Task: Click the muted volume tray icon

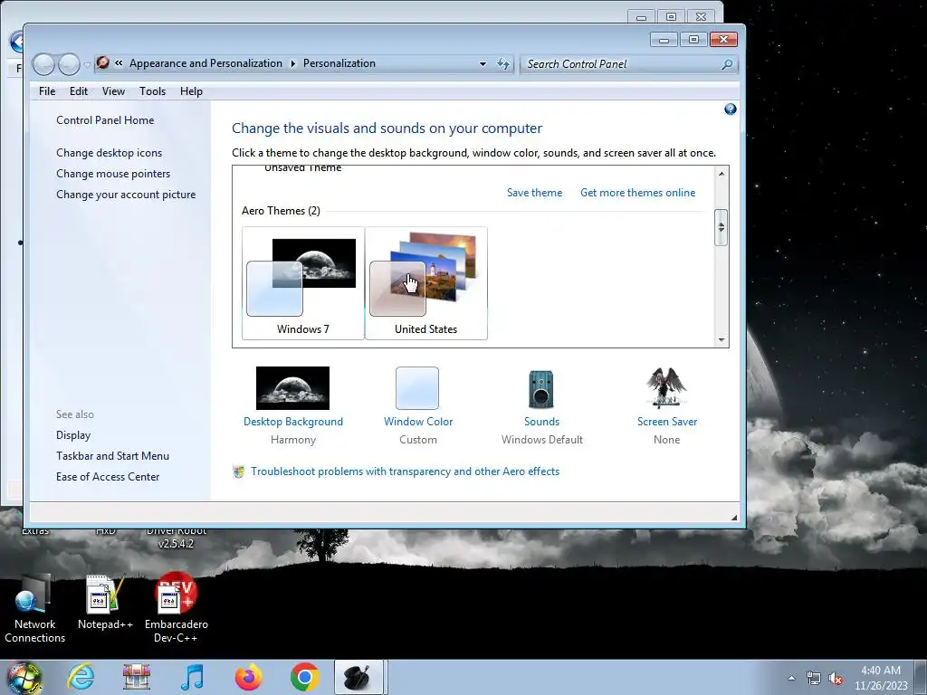Action: pyautogui.click(x=836, y=679)
